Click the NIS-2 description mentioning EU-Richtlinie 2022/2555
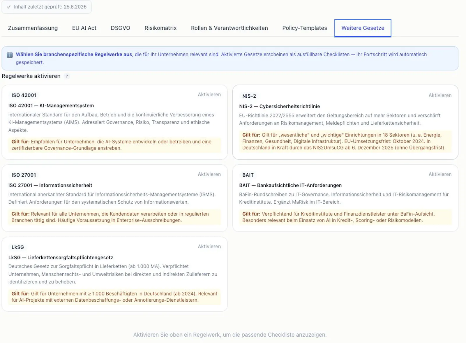The image size is (466, 343). pyautogui.click(x=340, y=119)
